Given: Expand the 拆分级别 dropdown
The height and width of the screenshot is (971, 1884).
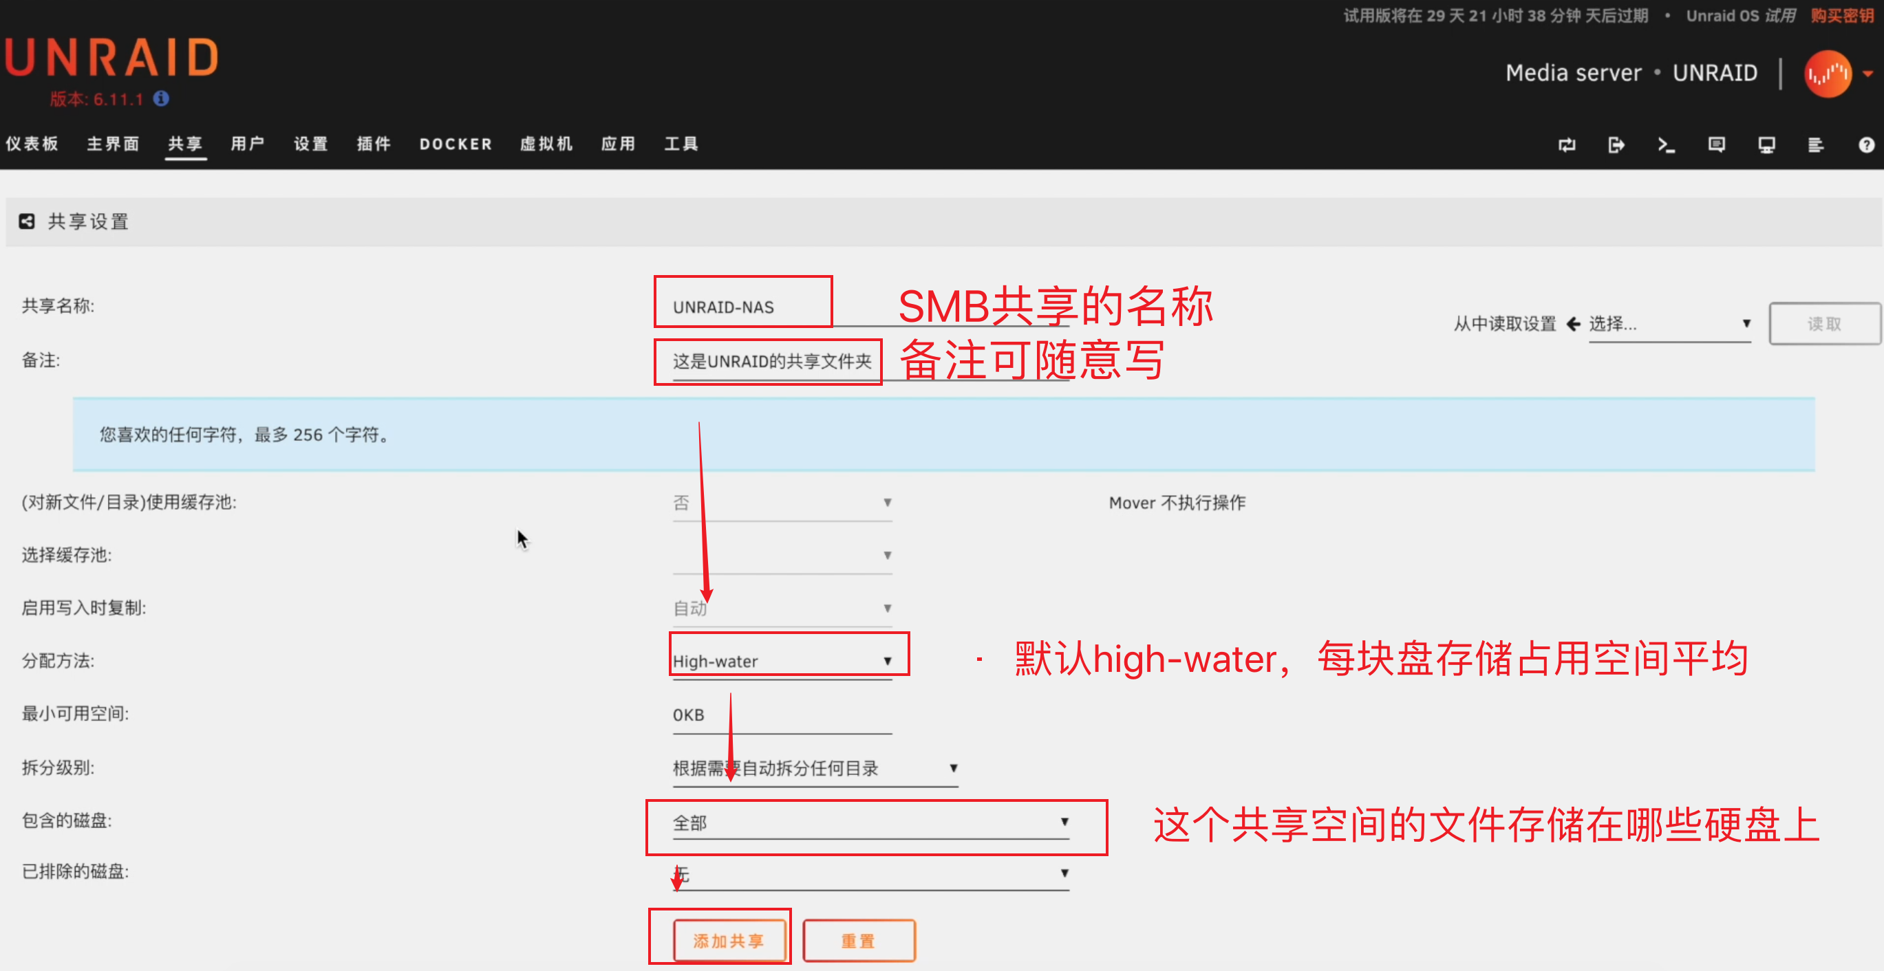Looking at the screenshot, I should (814, 767).
